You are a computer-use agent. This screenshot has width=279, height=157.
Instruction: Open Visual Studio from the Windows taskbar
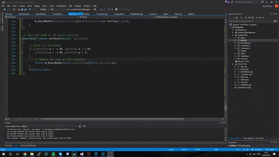81,154
